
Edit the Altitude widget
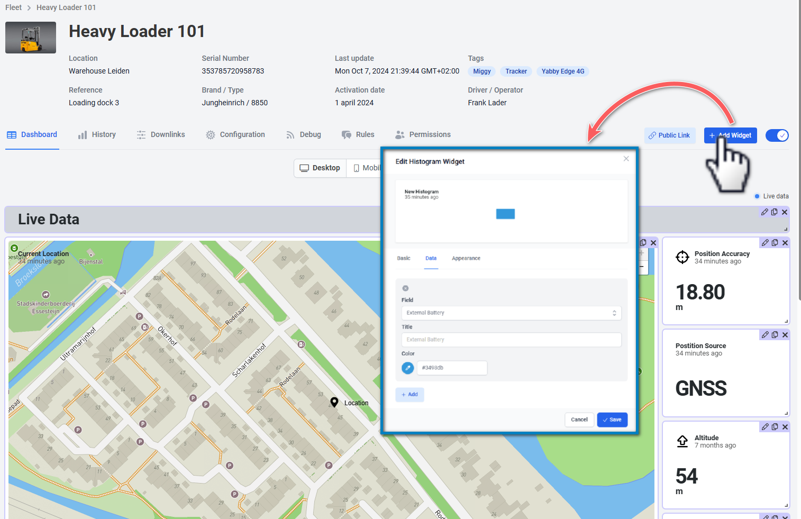[765, 427]
